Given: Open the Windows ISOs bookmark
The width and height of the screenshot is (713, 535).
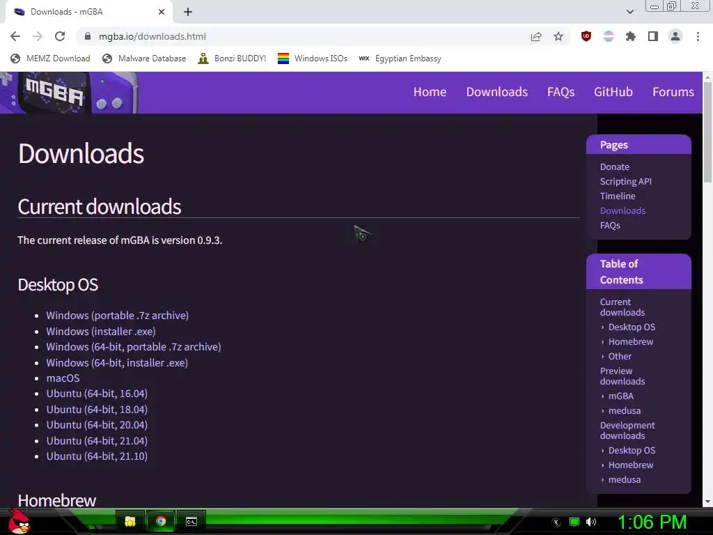Looking at the screenshot, I should click(x=313, y=59).
